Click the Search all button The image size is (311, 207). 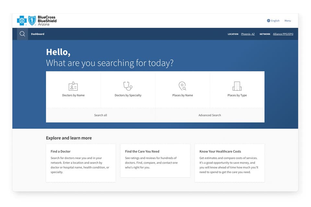(100, 115)
